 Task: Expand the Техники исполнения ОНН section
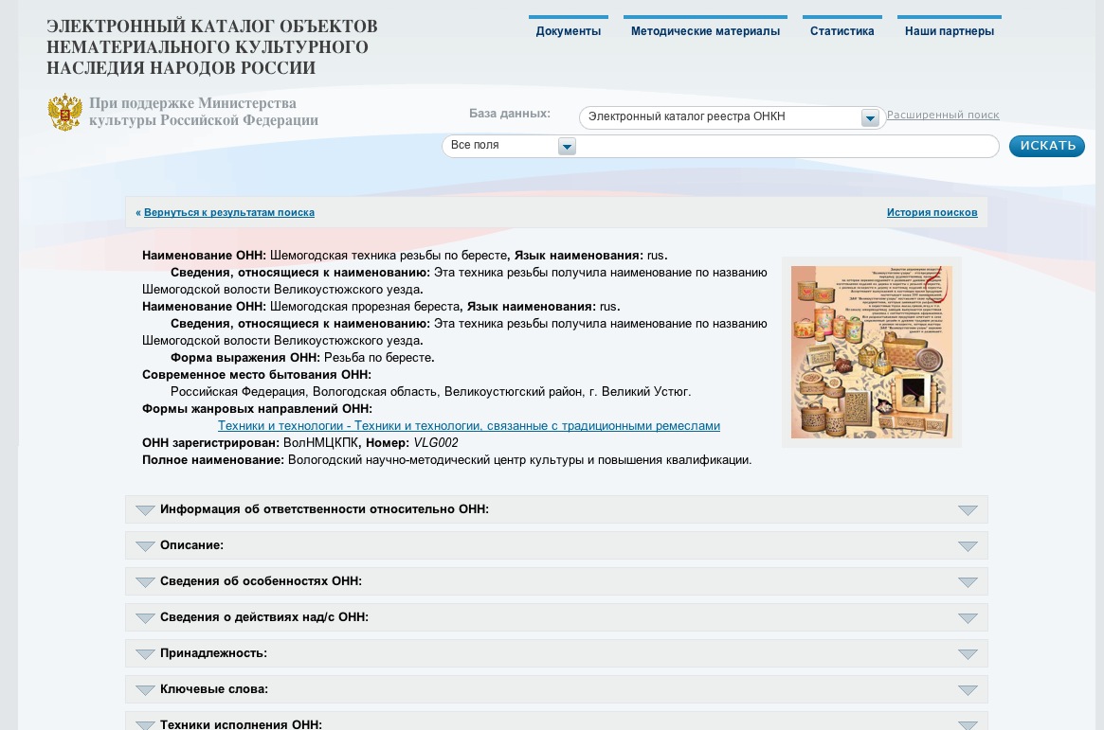tap(556, 722)
